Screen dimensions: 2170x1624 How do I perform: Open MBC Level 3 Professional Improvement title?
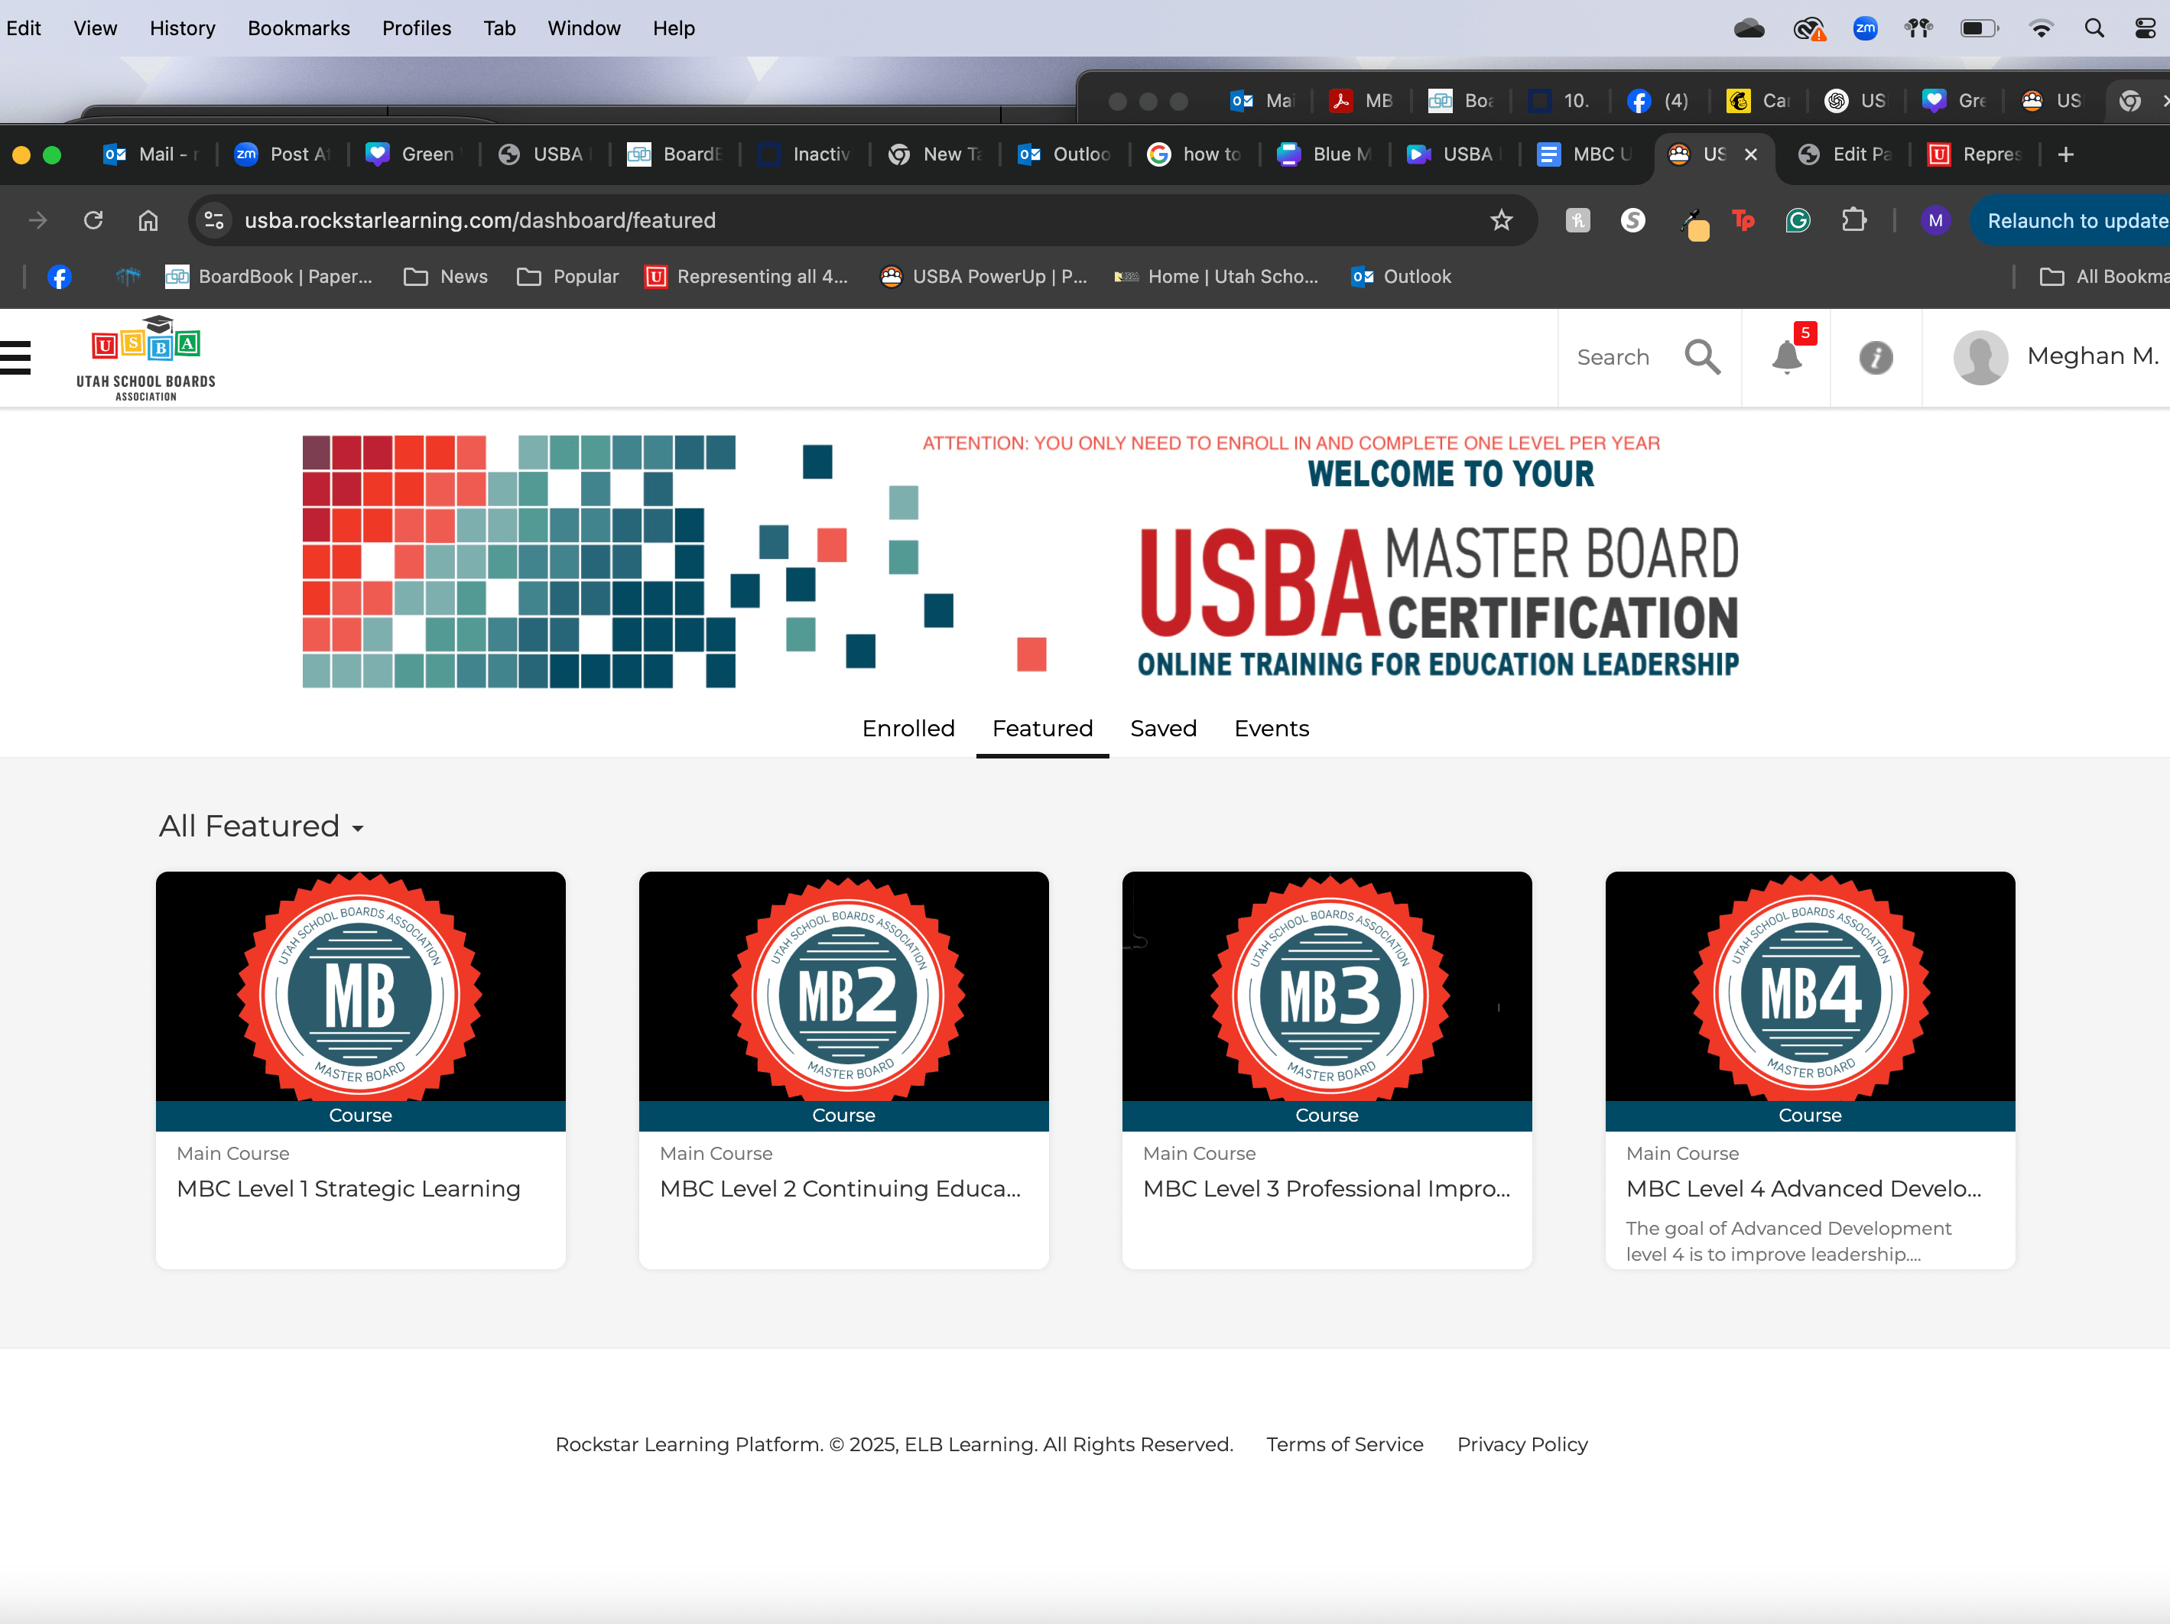pos(1327,1188)
